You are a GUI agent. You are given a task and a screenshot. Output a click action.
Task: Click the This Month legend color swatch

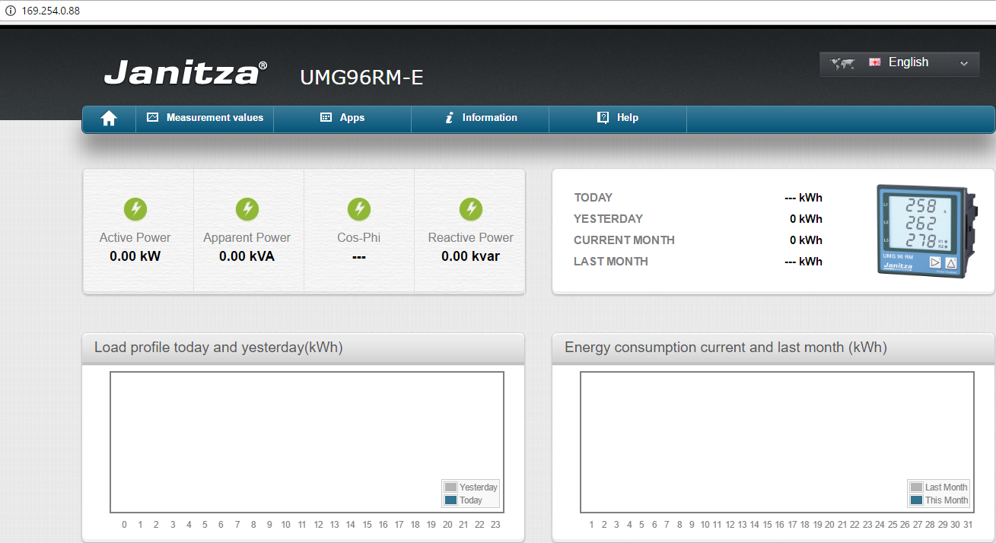pos(916,500)
